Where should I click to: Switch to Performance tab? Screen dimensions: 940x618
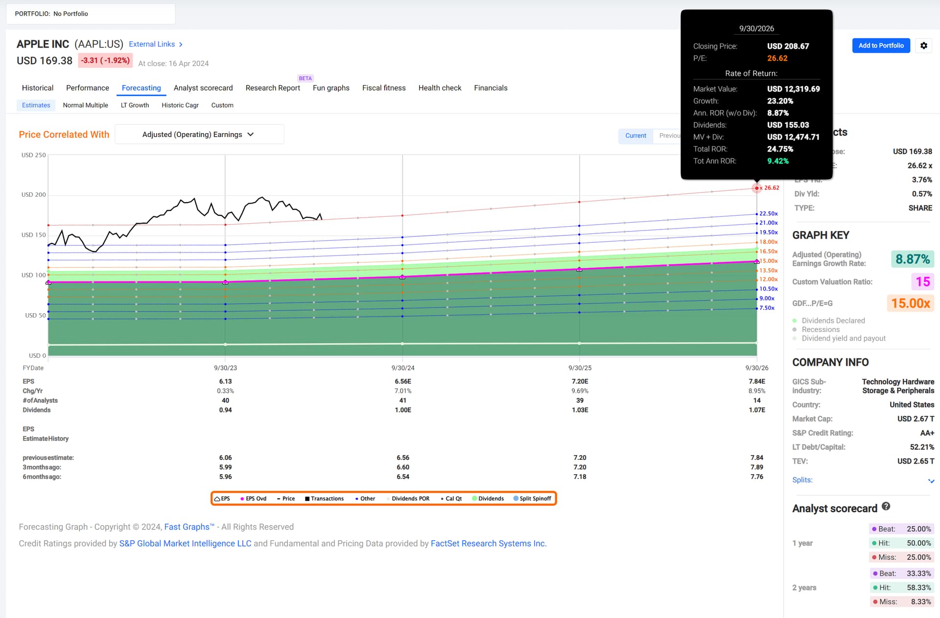pyautogui.click(x=88, y=88)
